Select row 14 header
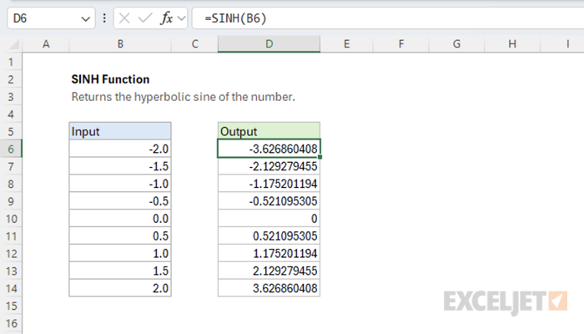The width and height of the screenshot is (584, 334). pos(11,289)
